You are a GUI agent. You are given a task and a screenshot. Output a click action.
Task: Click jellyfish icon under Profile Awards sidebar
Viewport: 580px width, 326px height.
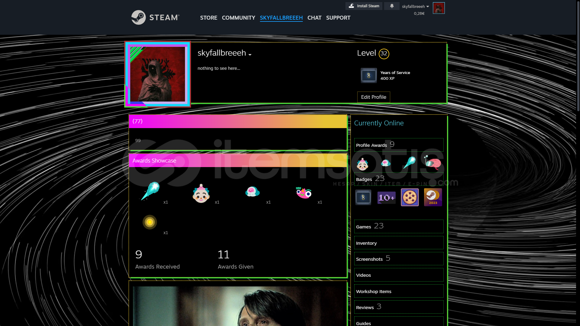click(x=385, y=163)
